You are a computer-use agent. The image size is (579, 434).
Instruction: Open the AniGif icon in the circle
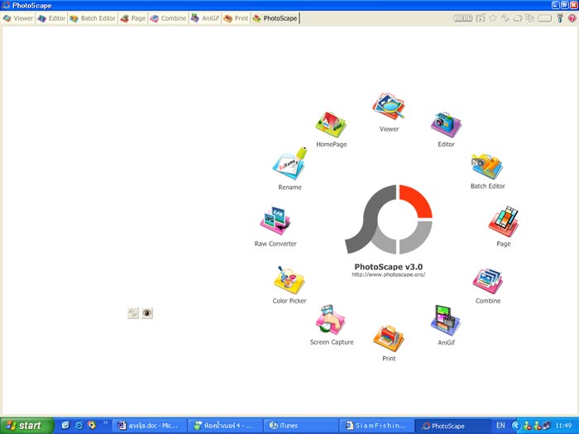[x=446, y=321]
